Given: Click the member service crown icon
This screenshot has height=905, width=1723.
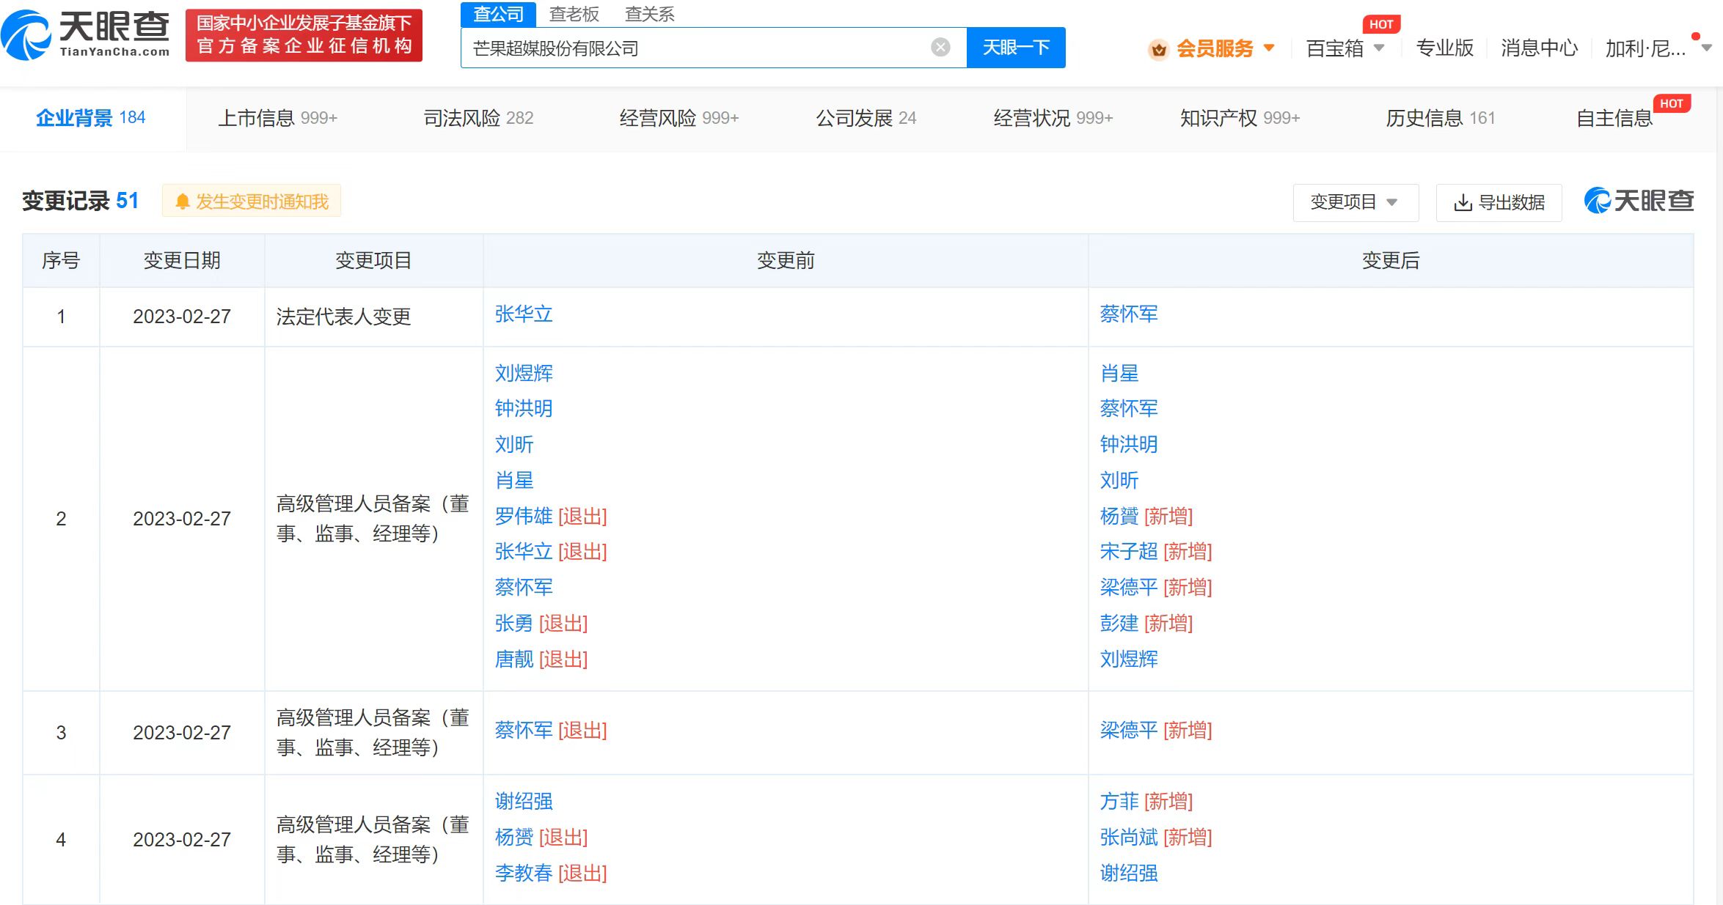Looking at the screenshot, I should 1158,49.
